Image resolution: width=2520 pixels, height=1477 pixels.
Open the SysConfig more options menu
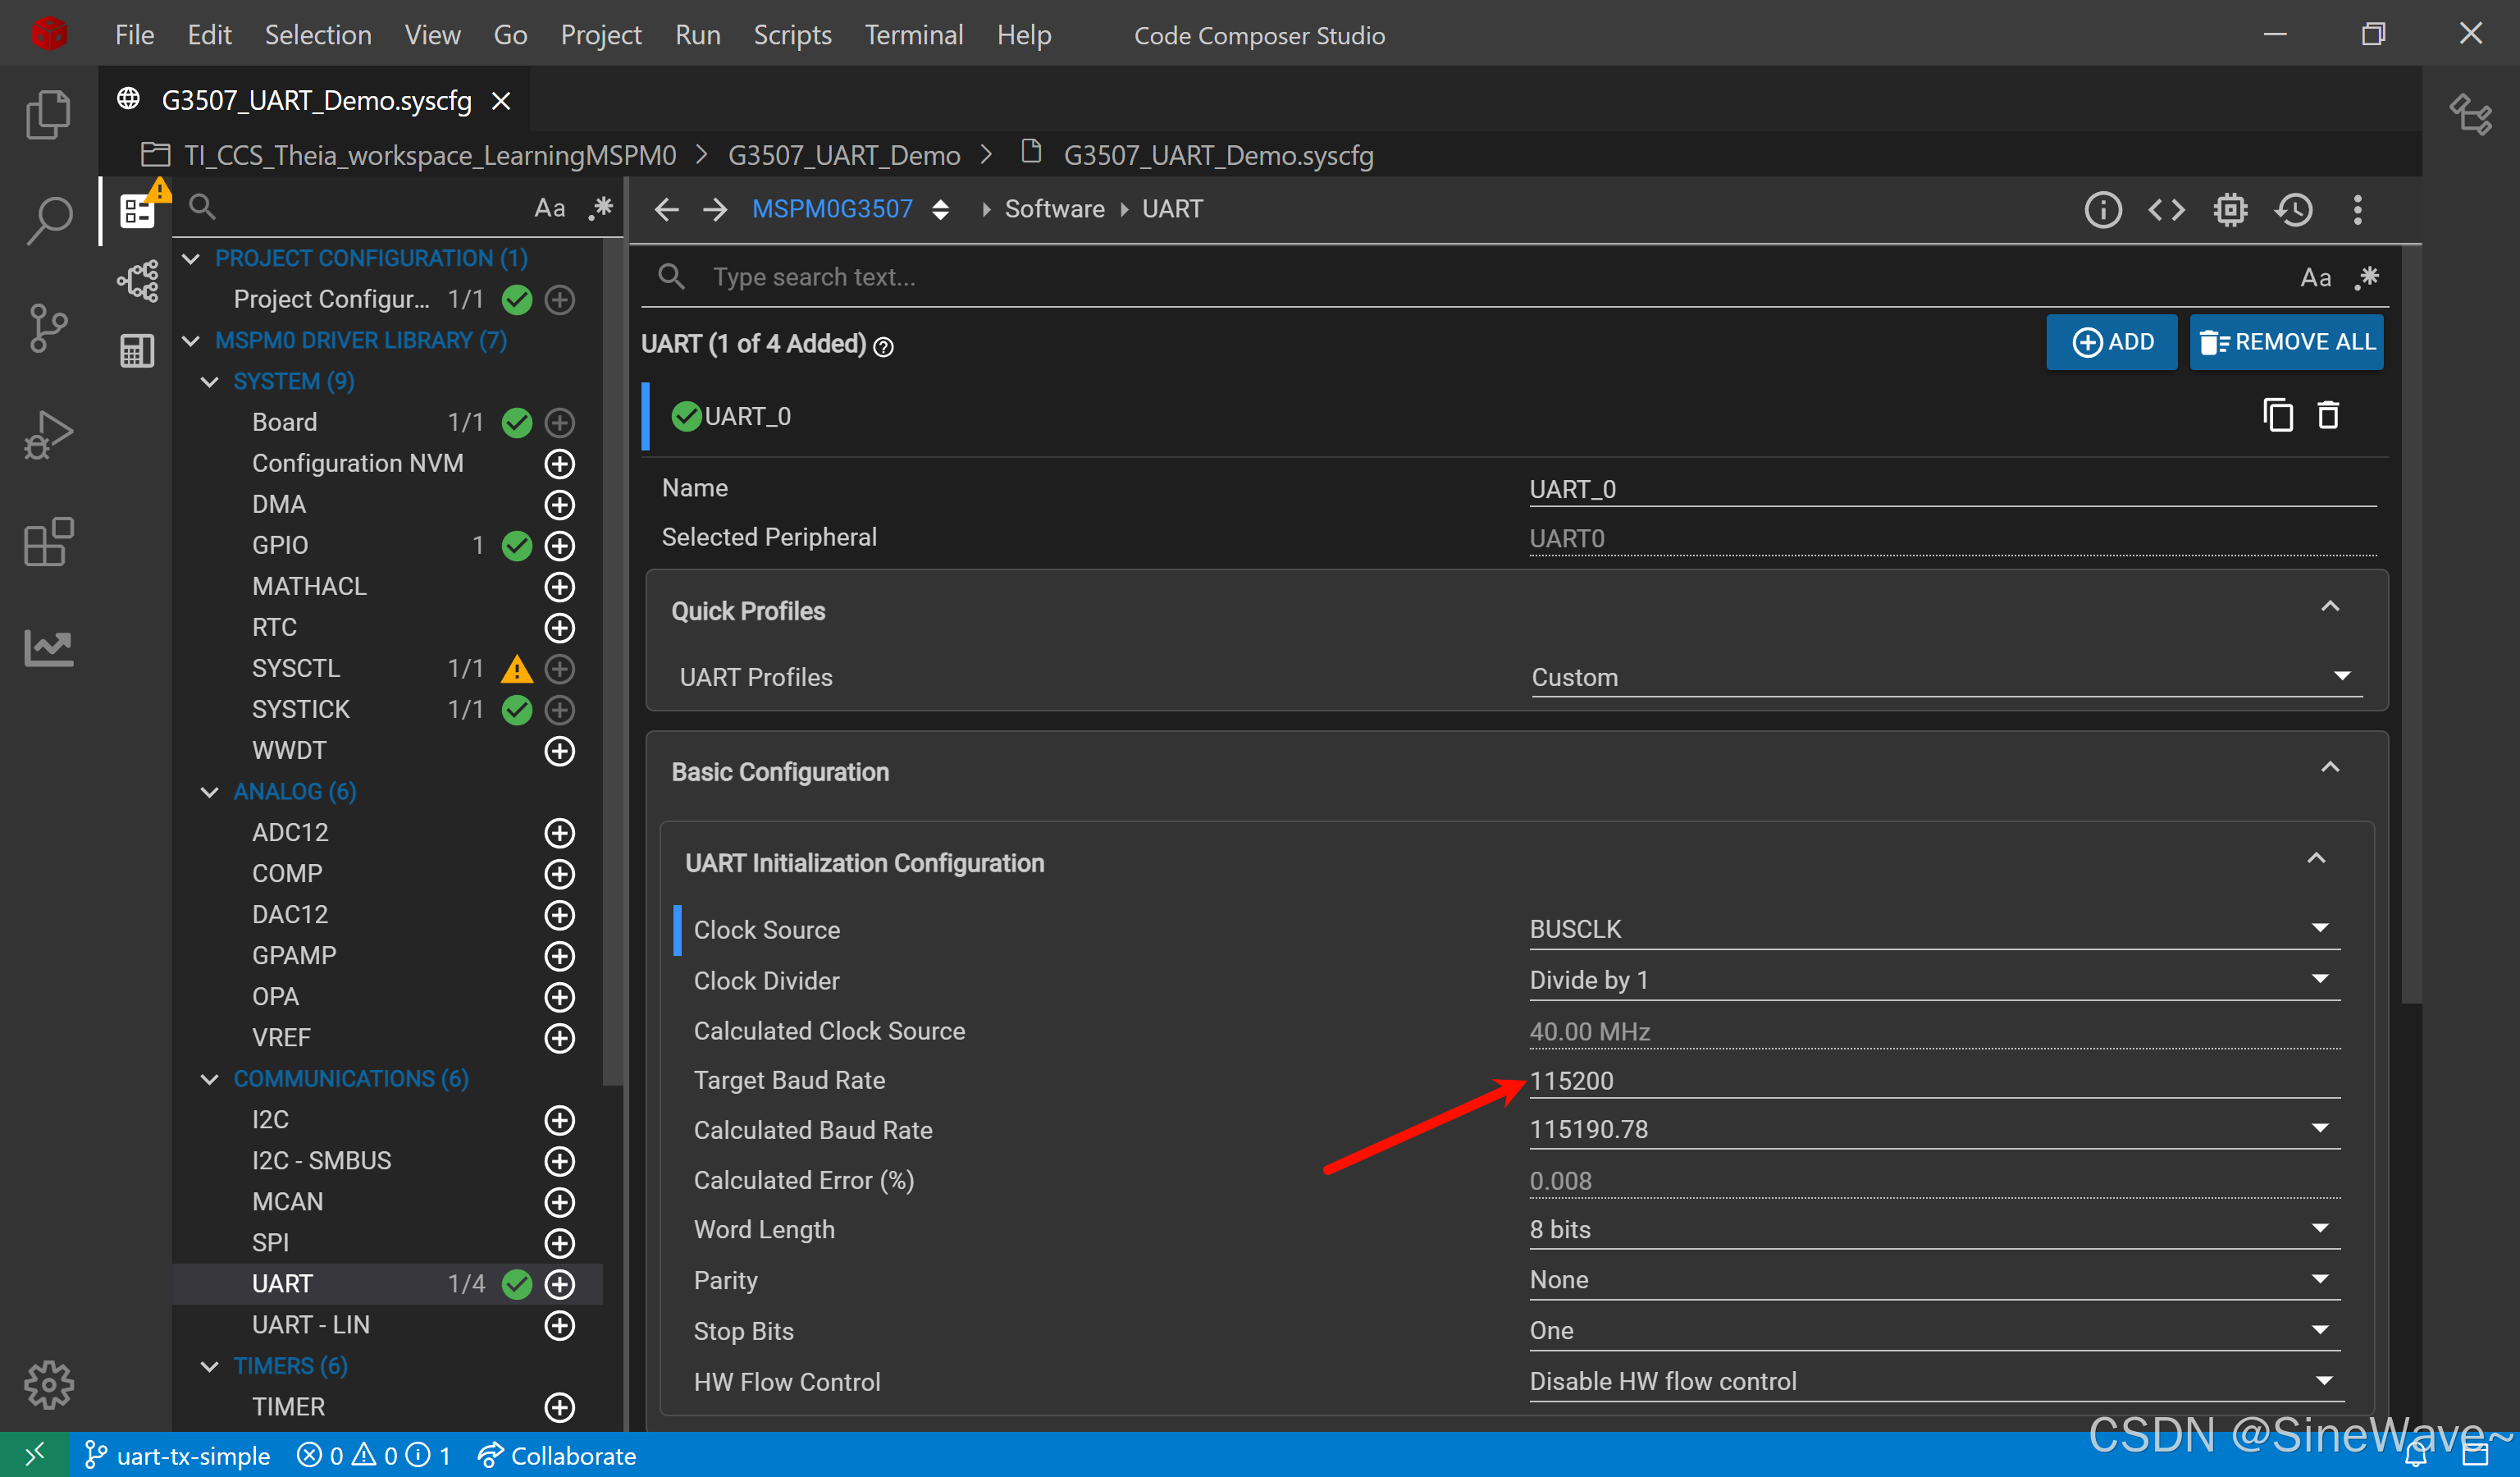(2357, 209)
